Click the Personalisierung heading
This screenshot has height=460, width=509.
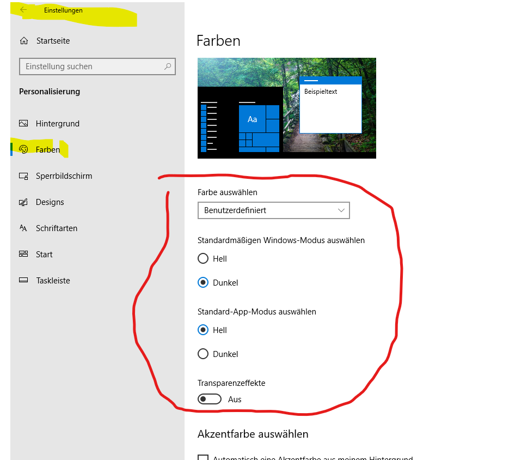pyautogui.click(x=50, y=92)
